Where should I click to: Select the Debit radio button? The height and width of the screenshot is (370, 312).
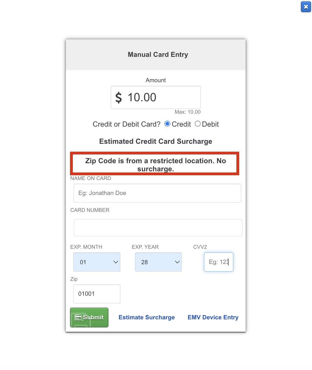tap(198, 124)
